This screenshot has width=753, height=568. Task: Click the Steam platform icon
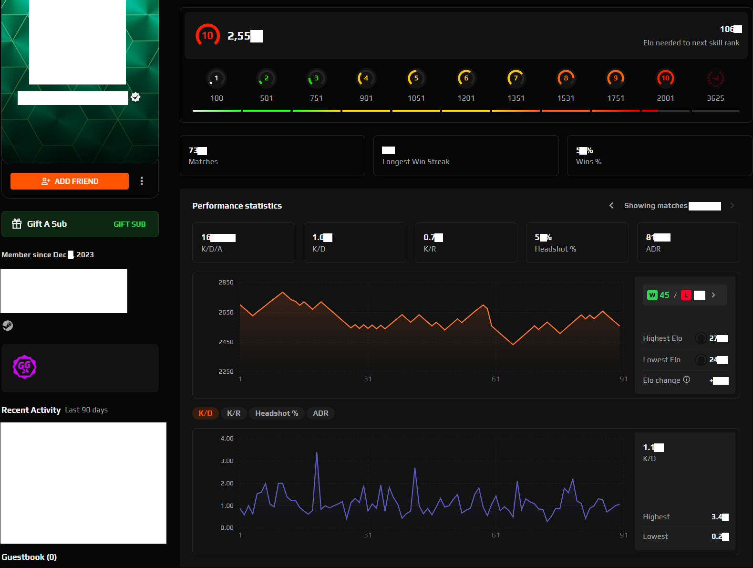(x=8, y=326)
